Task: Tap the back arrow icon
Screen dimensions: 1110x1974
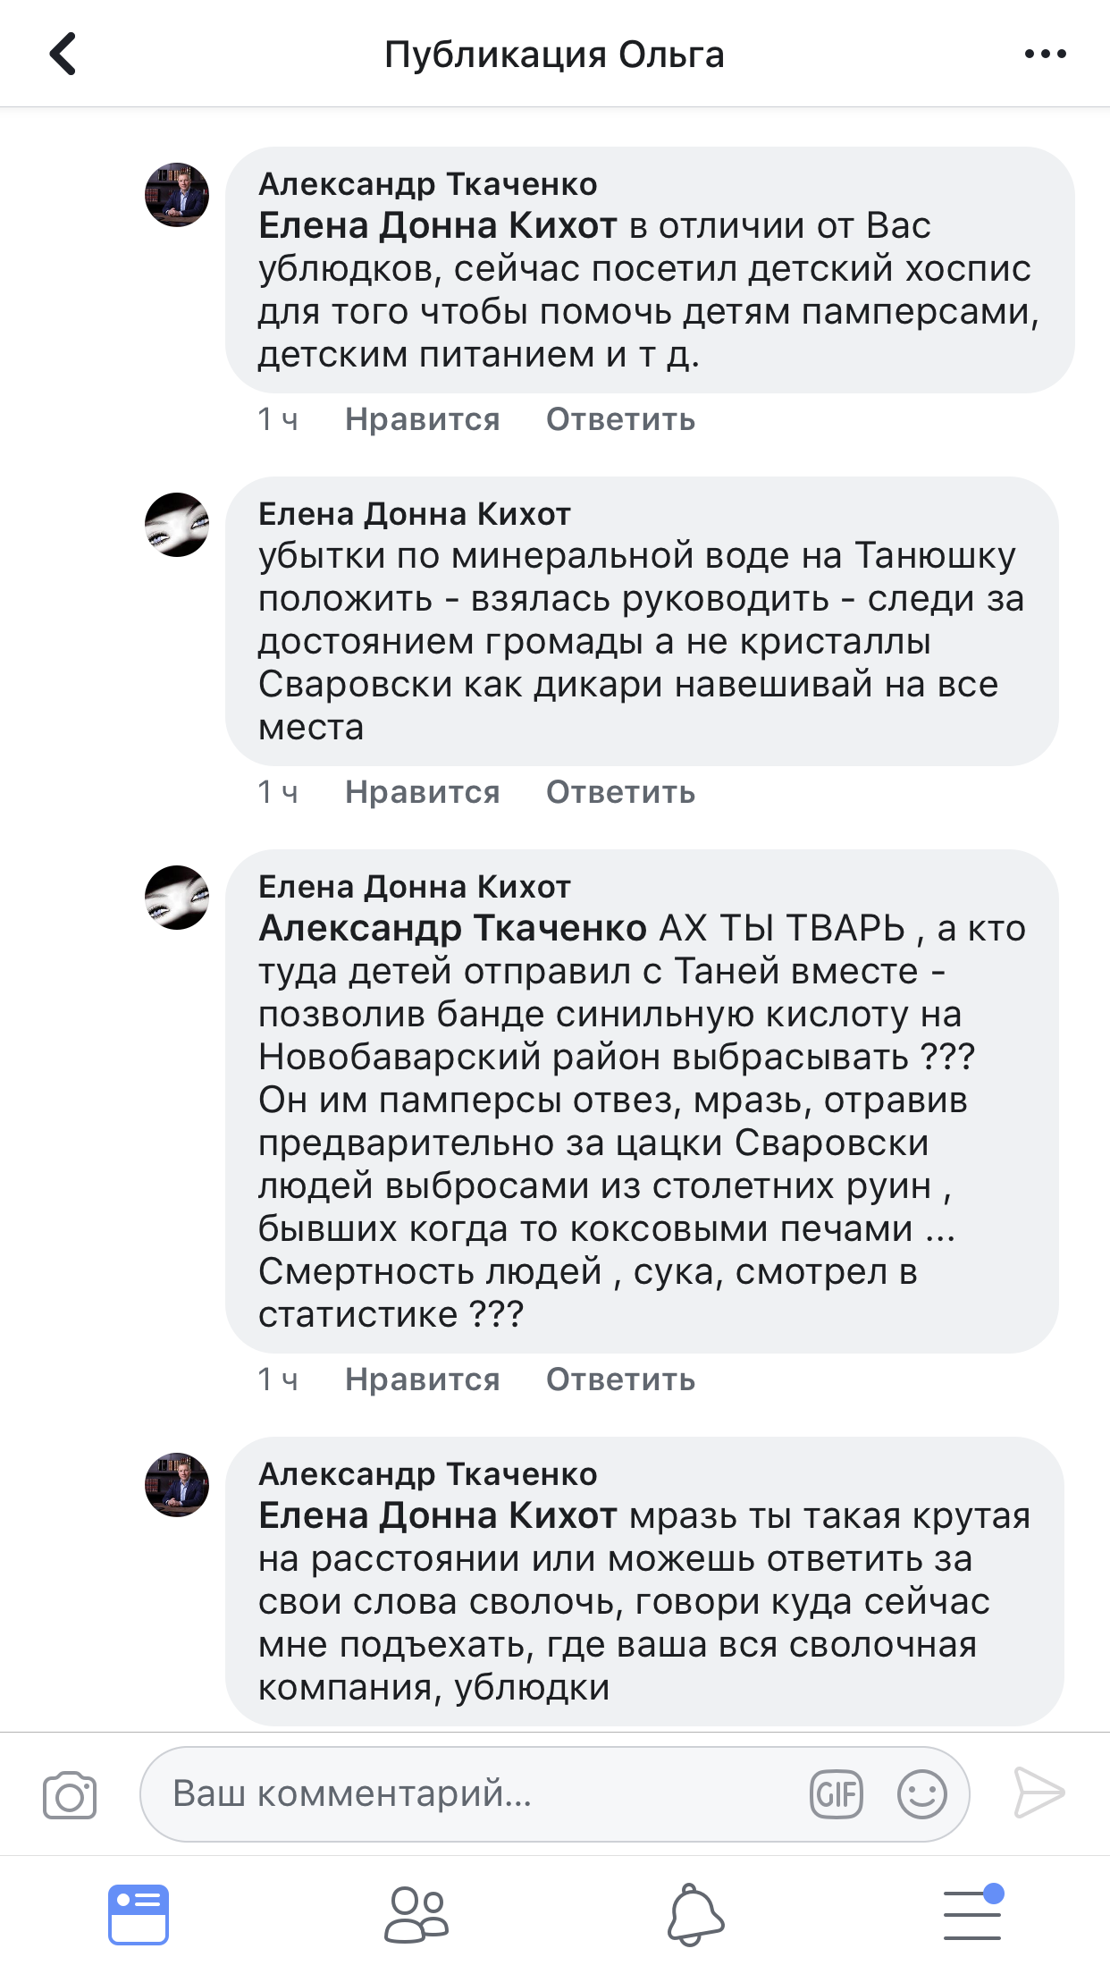Action: (63, 54)
